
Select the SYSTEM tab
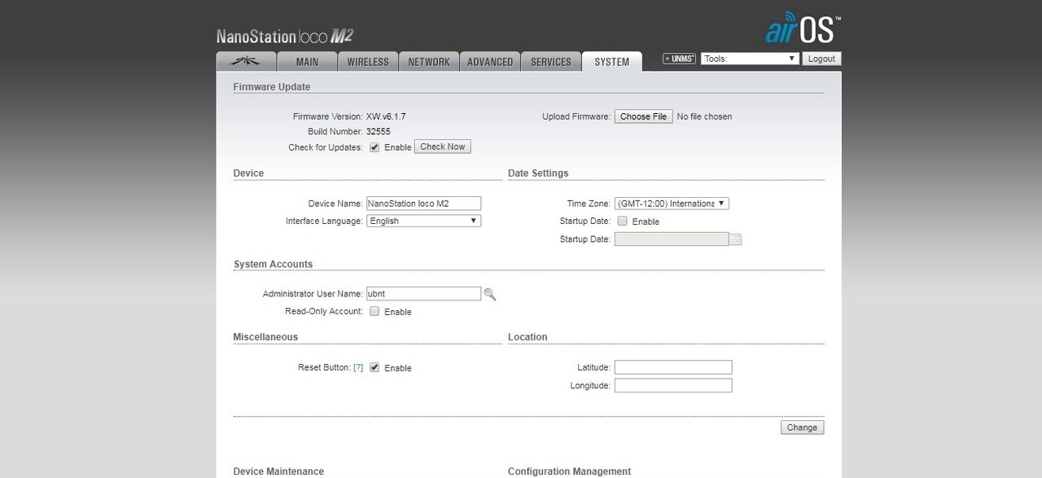click(x=612, y=62)
